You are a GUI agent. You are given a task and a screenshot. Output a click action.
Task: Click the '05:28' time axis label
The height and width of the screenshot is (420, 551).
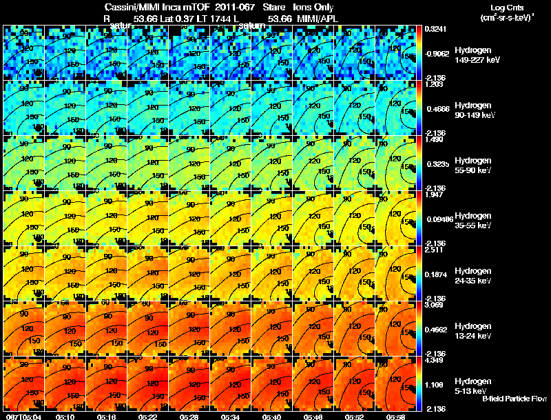click(189, 417)
